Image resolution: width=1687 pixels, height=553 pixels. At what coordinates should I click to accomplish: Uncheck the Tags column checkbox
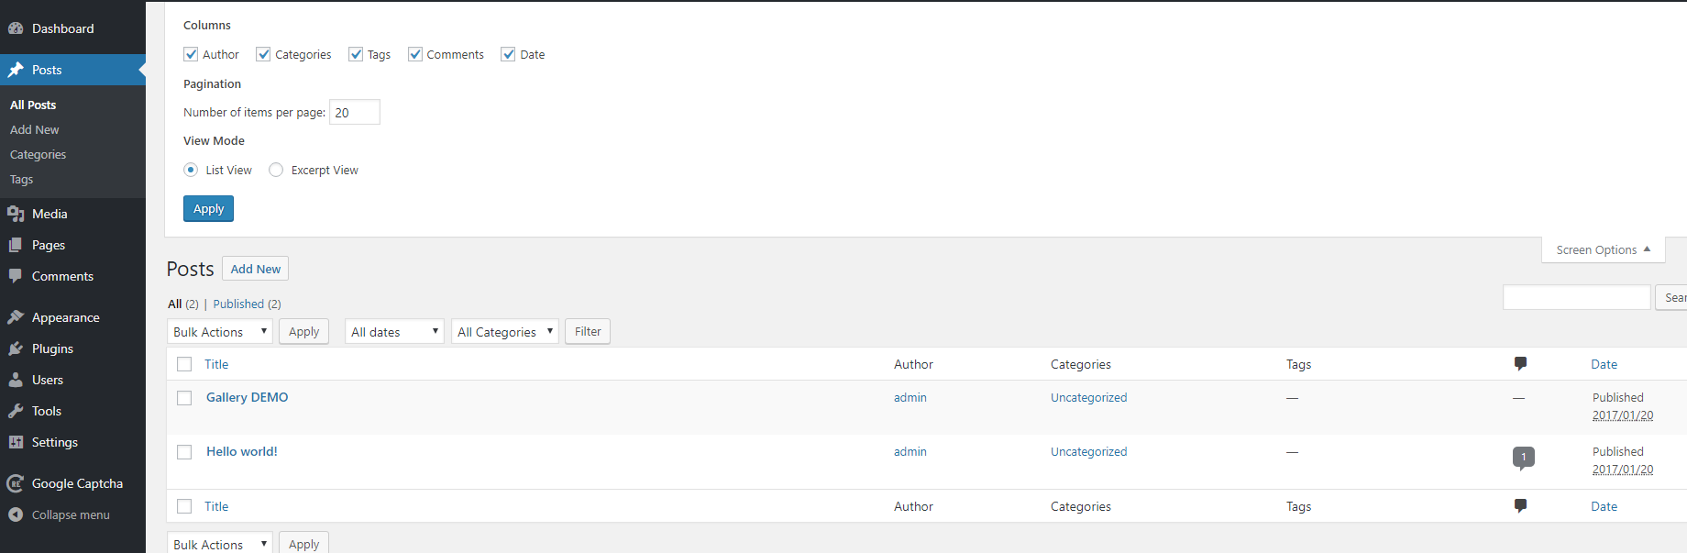pos(356,54)
